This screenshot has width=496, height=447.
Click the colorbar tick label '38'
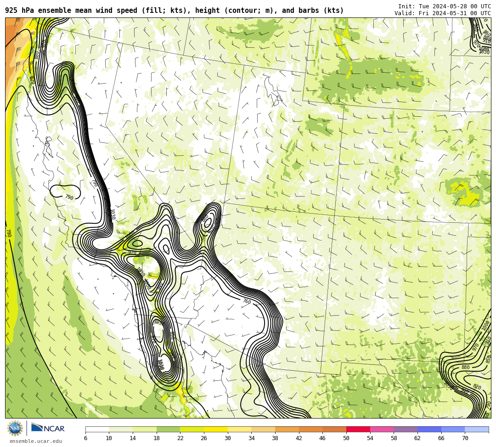(275, 438)
